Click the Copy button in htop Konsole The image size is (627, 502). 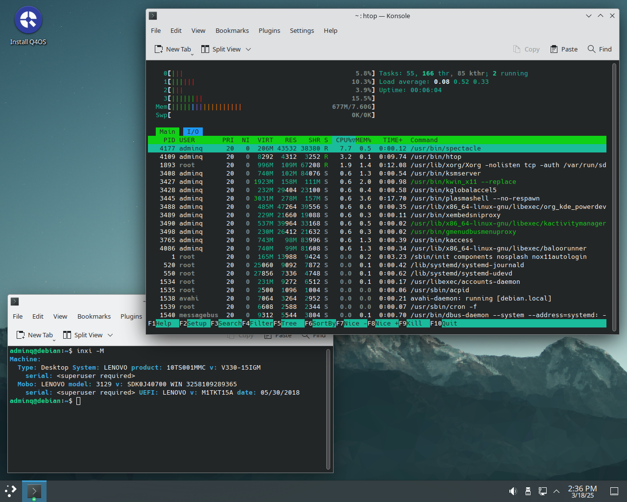[x=527, y=49]
